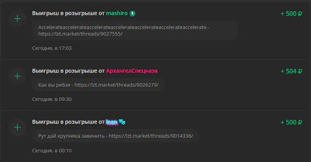Click 'Выигрыш в розыгрыше от' title for lean

68,122
